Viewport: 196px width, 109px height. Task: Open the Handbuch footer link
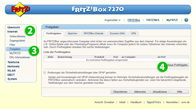(x=136, y=102)
